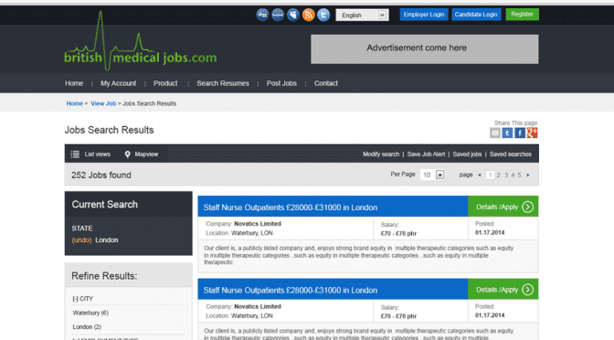This screenshot has height=340, width=614.
Task: Click the List views icon
Action: click(75, 154)
